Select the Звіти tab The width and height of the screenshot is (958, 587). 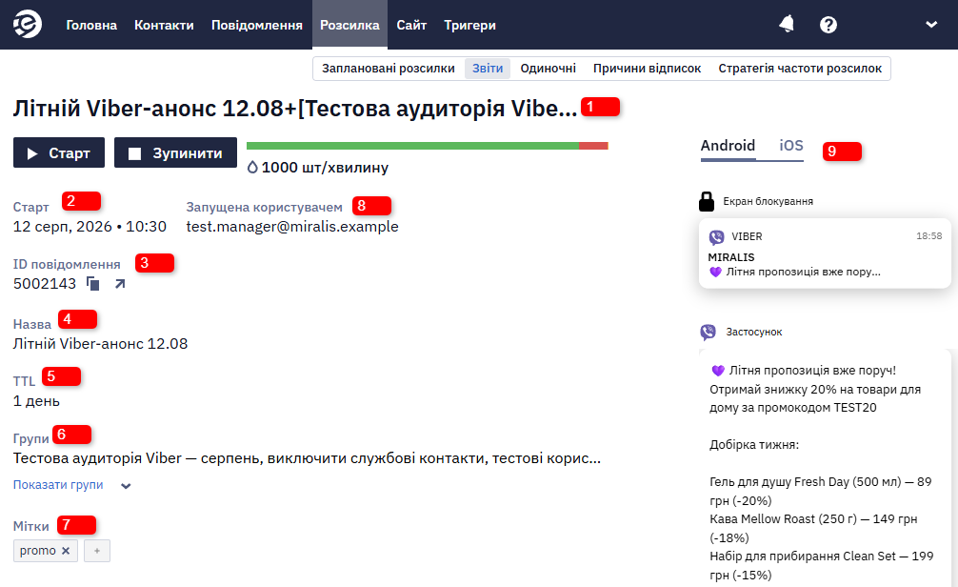(488, 69)
